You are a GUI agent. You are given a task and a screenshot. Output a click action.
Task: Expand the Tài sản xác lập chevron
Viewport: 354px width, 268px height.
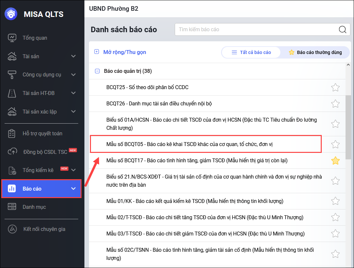[73, 111]
